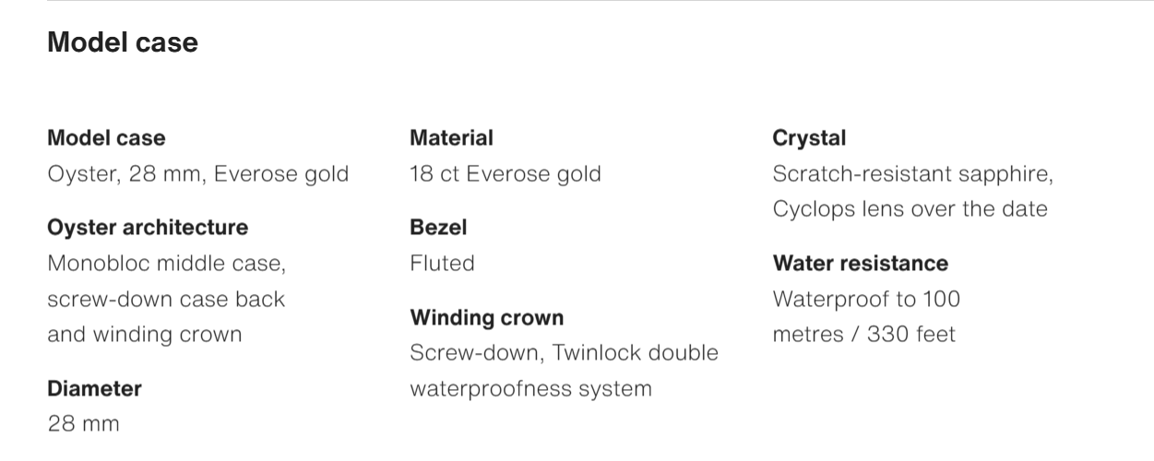This screenshot has height=461, width=1154.
Task: Click the 'Screw-down, Twinlock double' text
Action: (564, 353)
